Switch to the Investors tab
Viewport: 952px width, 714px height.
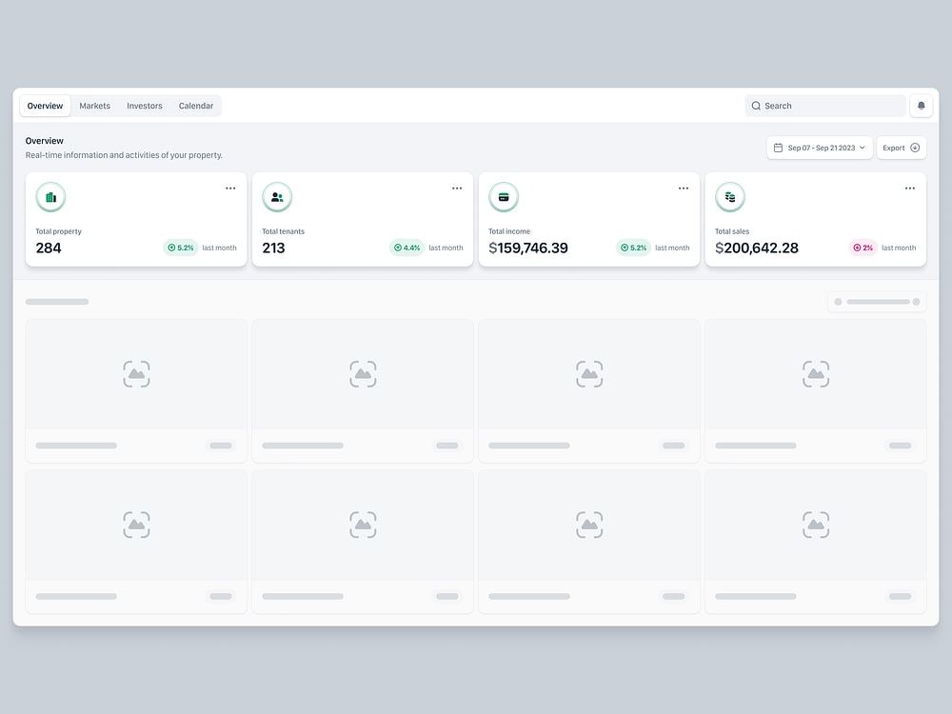145,106
